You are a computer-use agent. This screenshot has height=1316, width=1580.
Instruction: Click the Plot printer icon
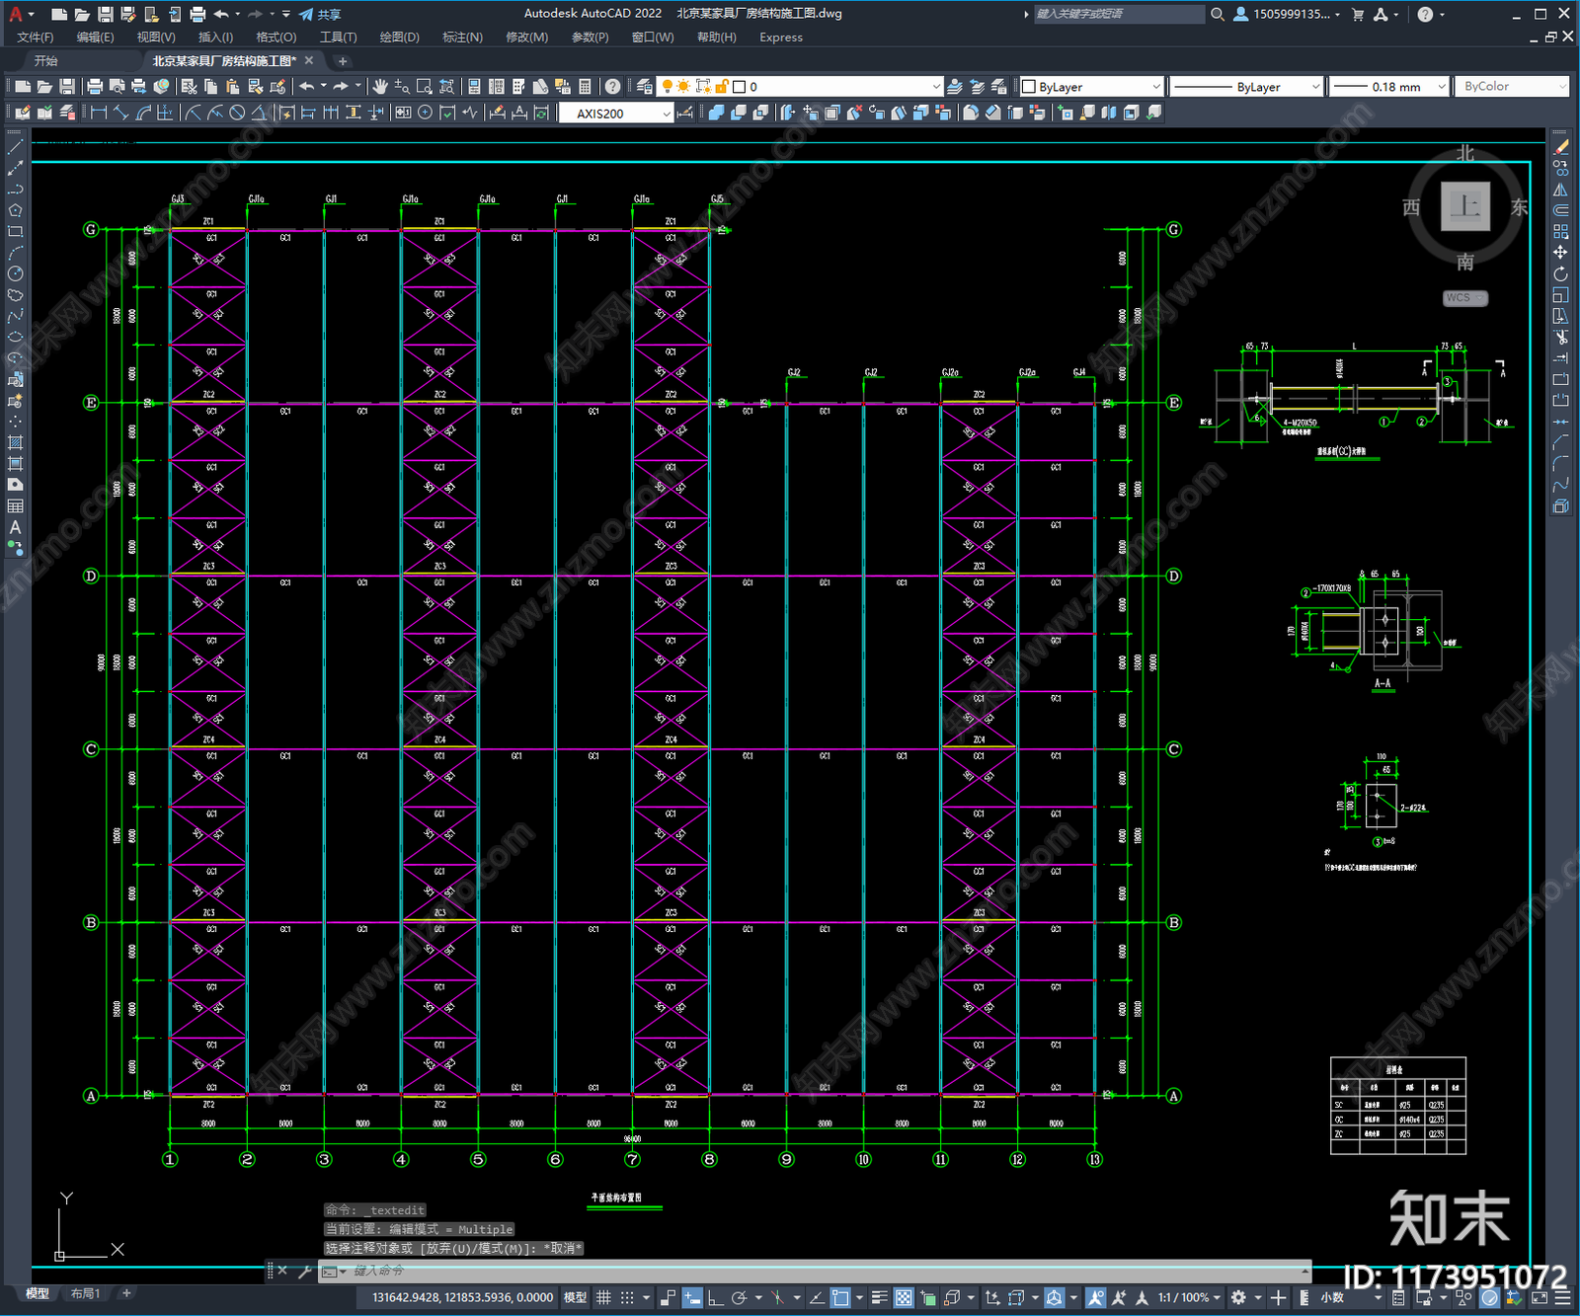[x=95, y=87]
